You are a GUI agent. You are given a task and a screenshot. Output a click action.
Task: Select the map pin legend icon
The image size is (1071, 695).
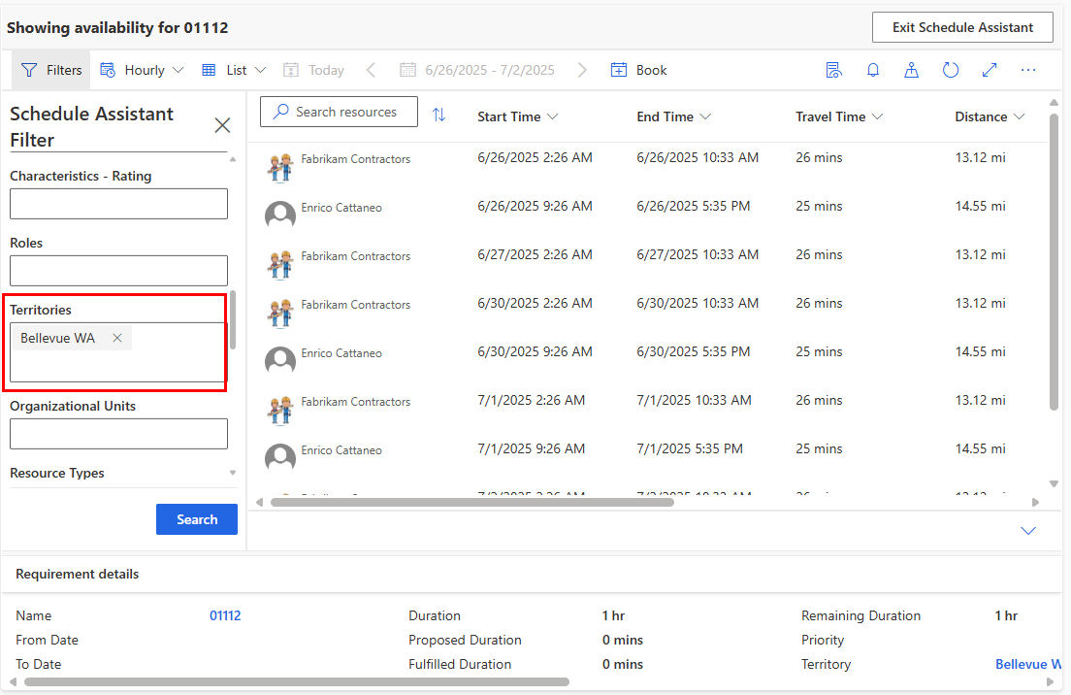pyautogui.click(x=911, y=69)
